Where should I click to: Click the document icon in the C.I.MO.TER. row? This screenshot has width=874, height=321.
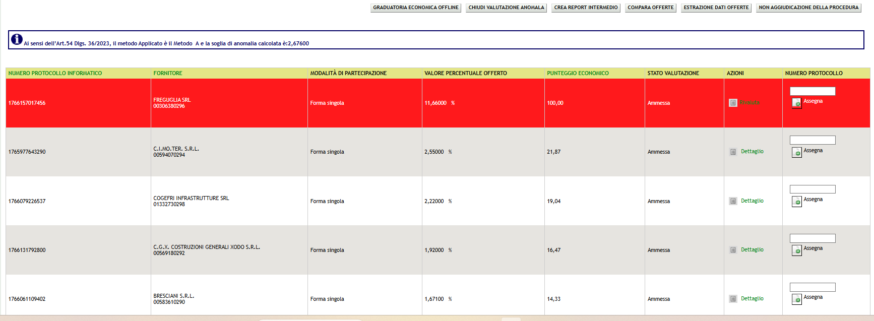tap(733, 152)
